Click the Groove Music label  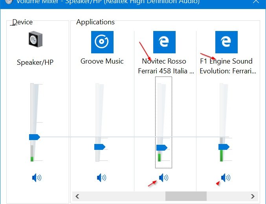coord(102,61)
